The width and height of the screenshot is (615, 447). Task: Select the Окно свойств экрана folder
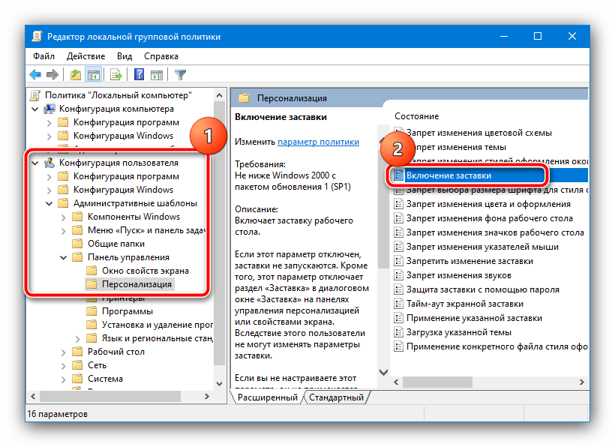coord(145,271)
